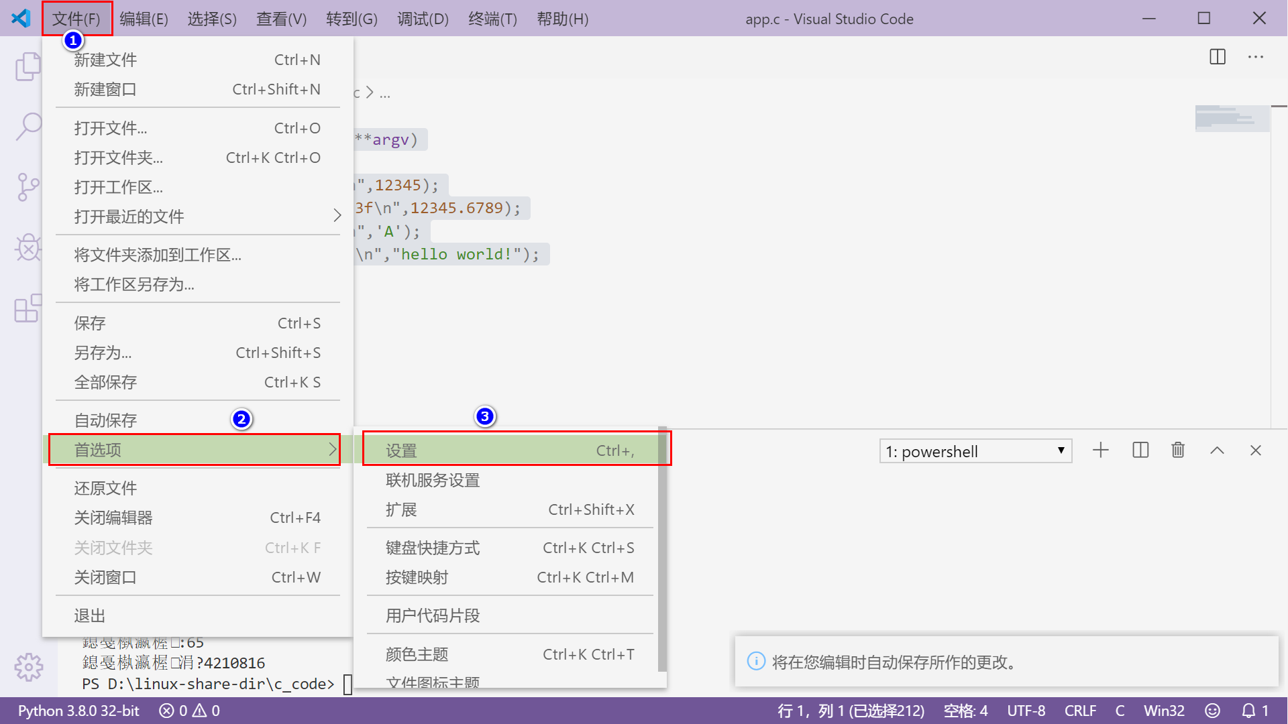Kill terminal with trash icon

pos(1178,450)
